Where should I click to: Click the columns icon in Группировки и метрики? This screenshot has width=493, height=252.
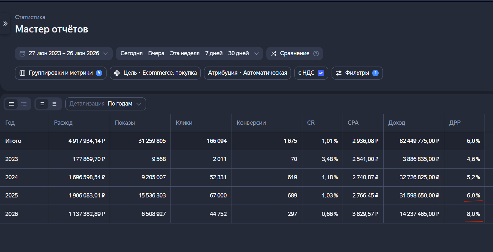22,73
